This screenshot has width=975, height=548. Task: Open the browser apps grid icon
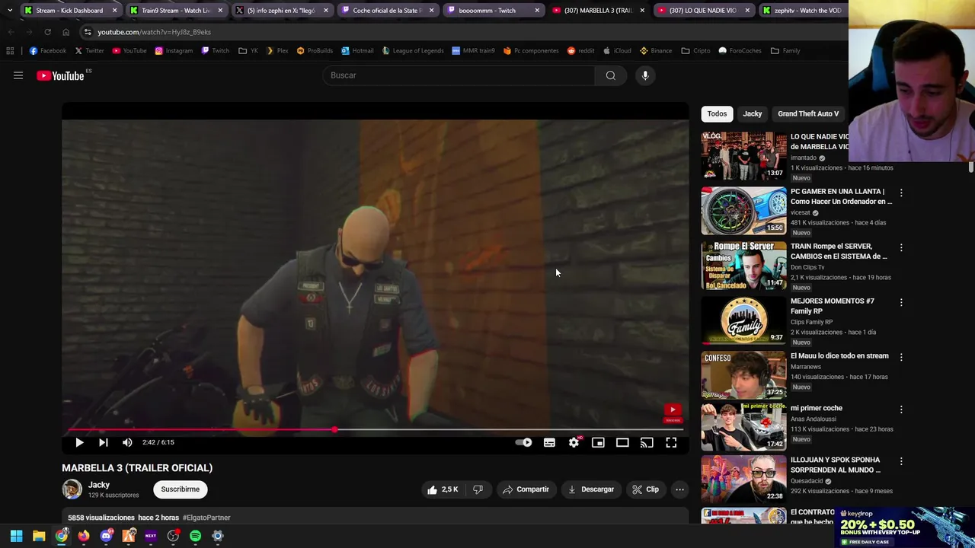(x=10, y=51)
